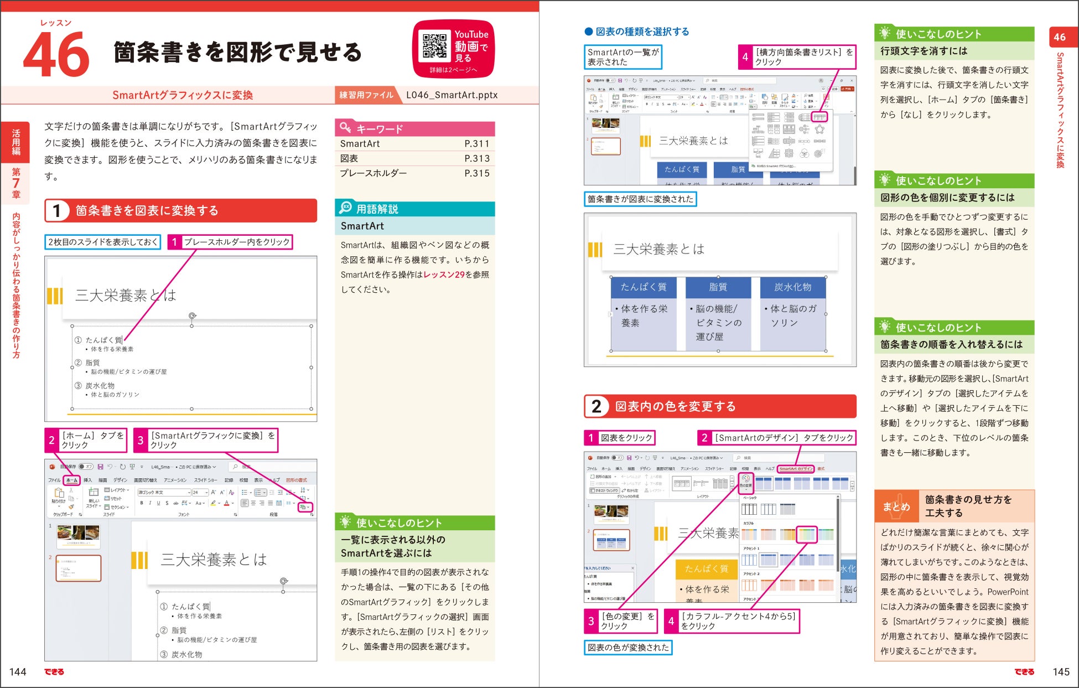Toggle 自動保存 in window with highlighted ホーム tab
The height and width of the screenshot is (688, 1079).
tap(86, 467)
